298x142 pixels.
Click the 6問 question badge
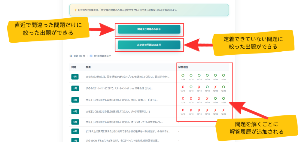75,131
